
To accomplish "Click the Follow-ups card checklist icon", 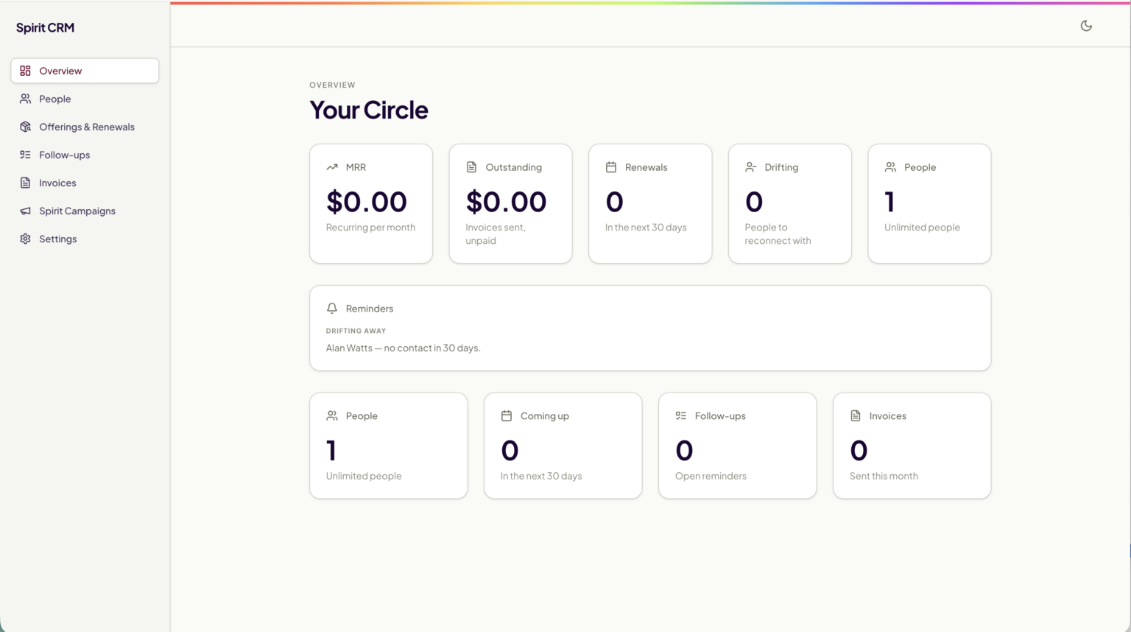I will 681,415.
